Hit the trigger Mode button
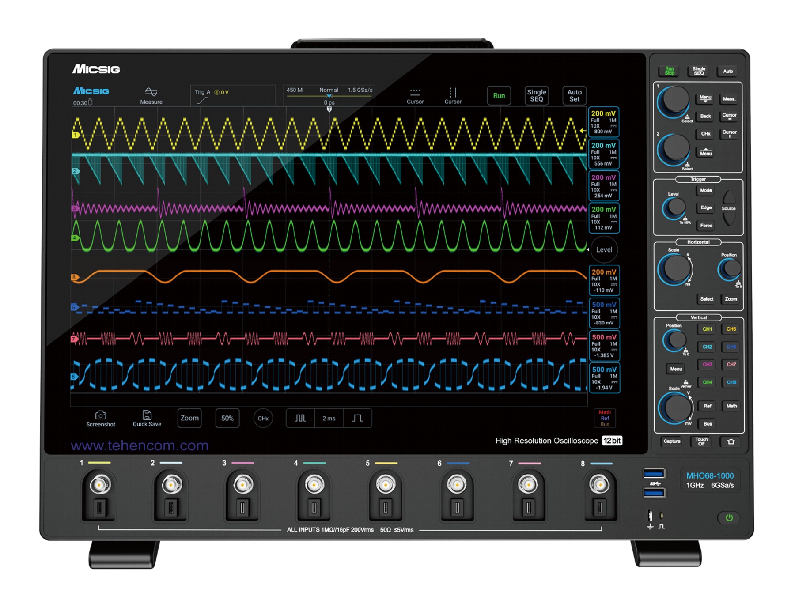 (706, 190)
